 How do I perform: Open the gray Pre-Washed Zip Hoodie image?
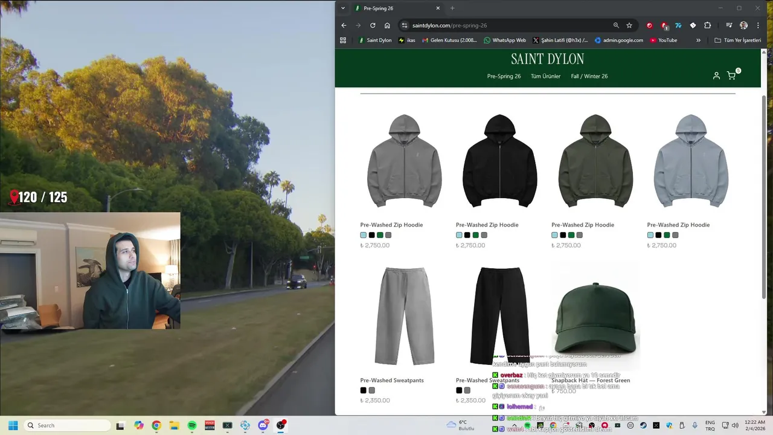click(405, 161)
